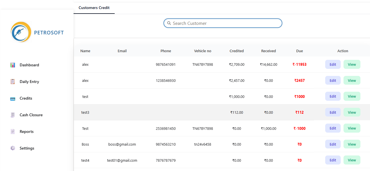Click the Daily Entry clipboard icon
Screen dimensions: 370x171
pos(13,82)
